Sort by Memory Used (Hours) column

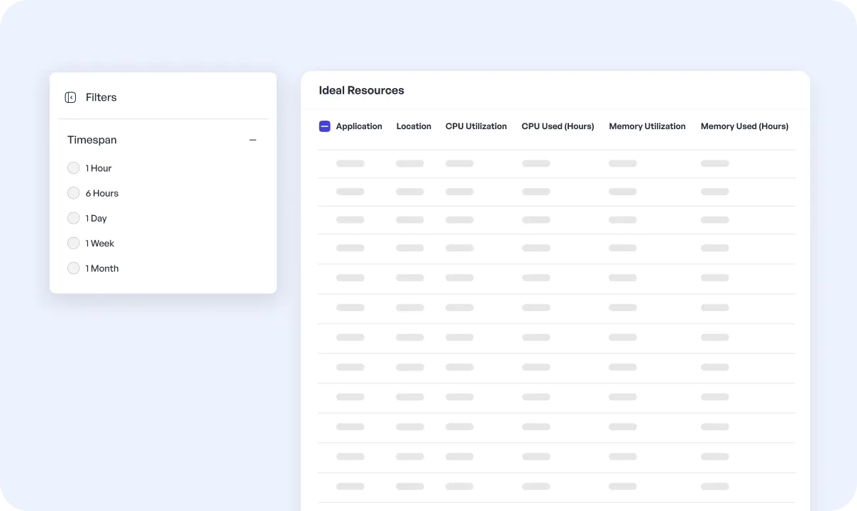pos(744,126)
